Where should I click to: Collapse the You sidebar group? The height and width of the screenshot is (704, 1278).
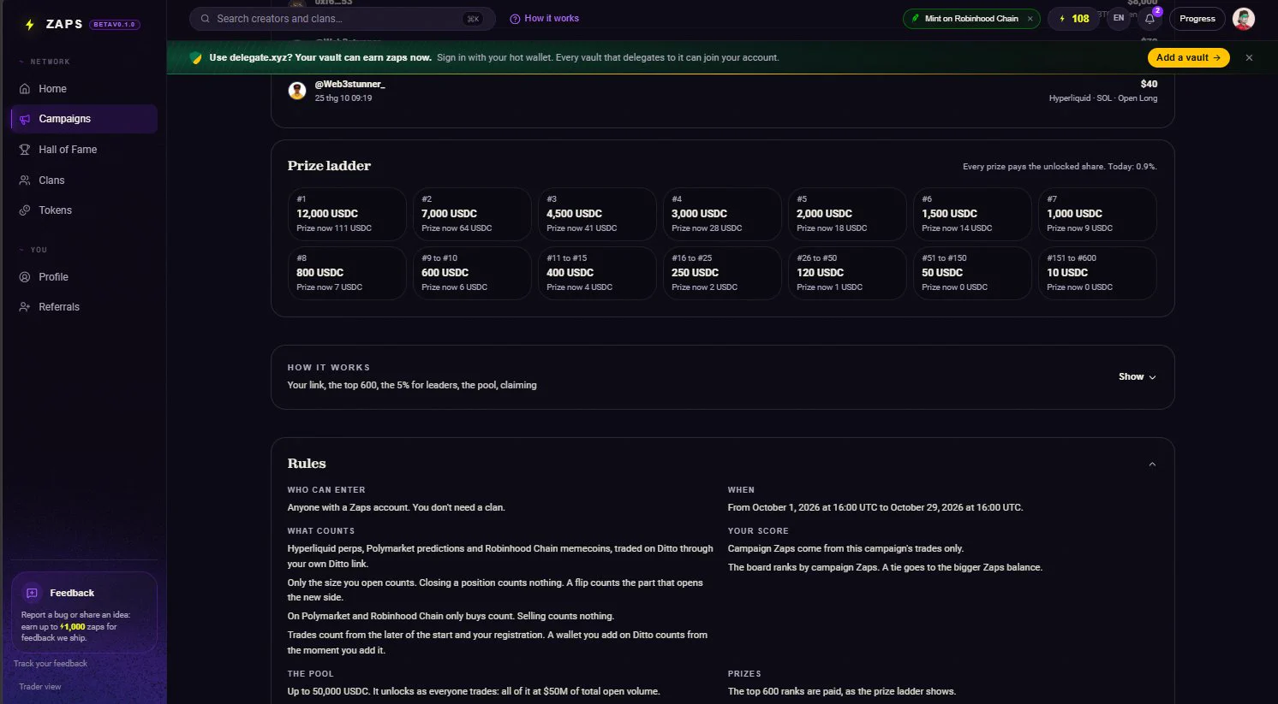pos(33,250)
